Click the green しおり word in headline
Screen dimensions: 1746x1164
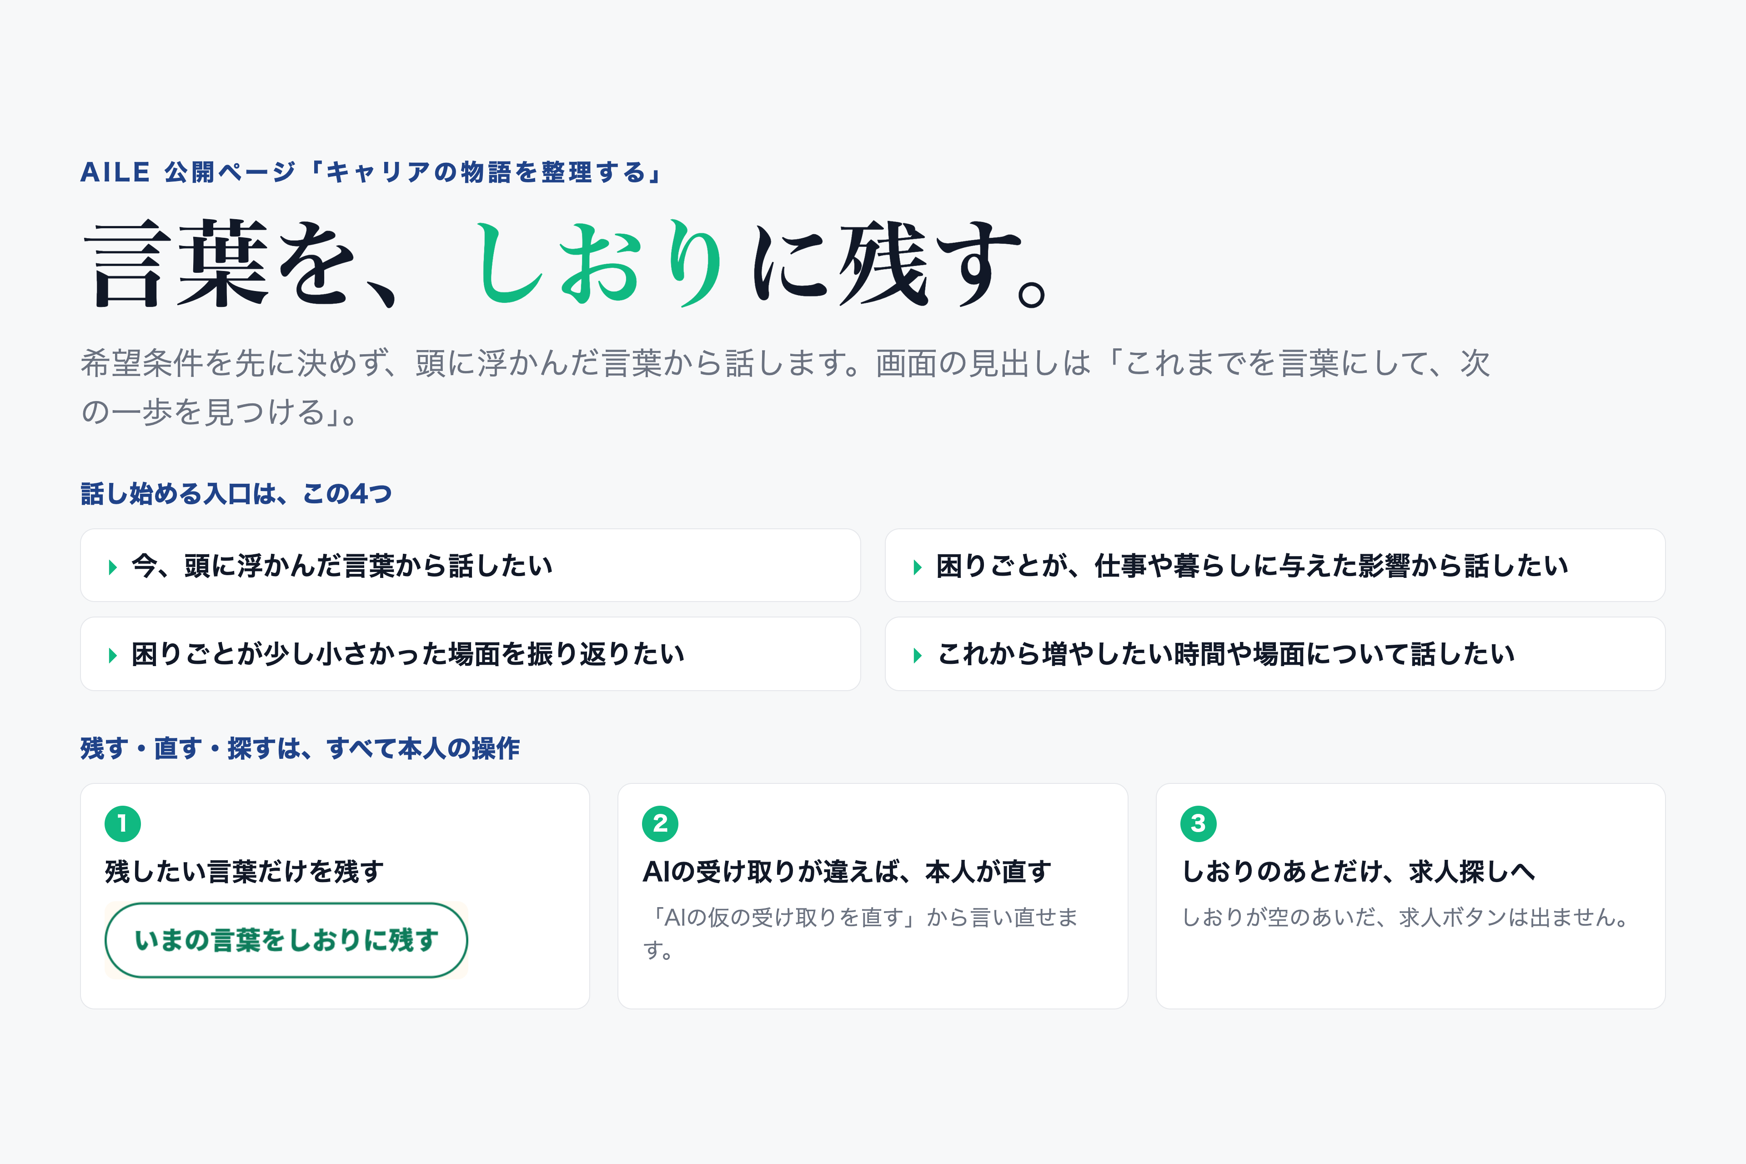tap(598, 264)
